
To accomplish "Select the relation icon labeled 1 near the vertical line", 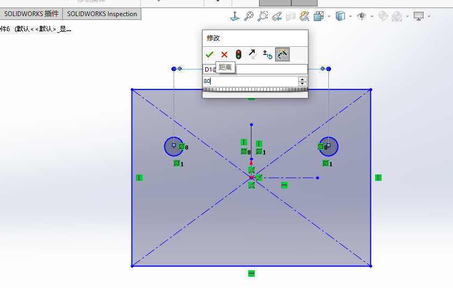I will coord(259,151).
